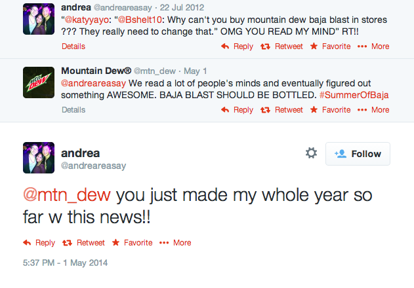Open the 5:37 PM - 1 May 2014 timestamp
This screenshot has height=288, width=414.
point(65,263)
